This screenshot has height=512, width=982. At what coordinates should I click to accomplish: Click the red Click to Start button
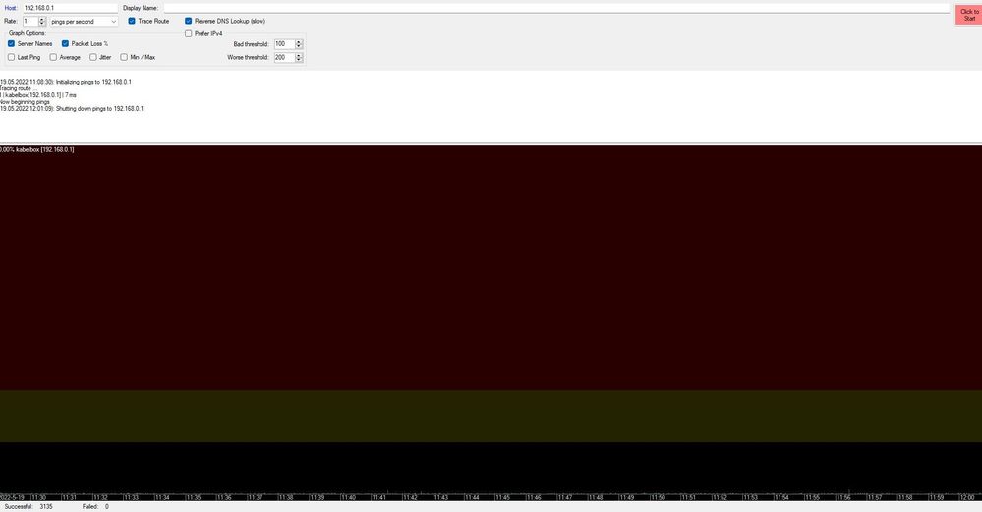[x=969, y=15]
